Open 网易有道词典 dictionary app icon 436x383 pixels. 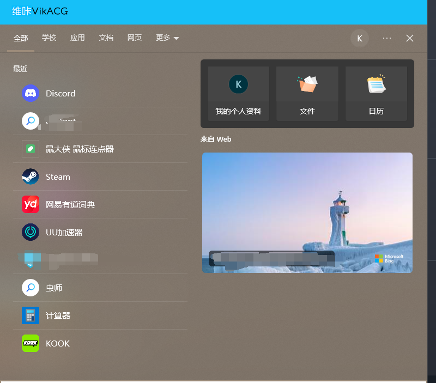(31, 205)
